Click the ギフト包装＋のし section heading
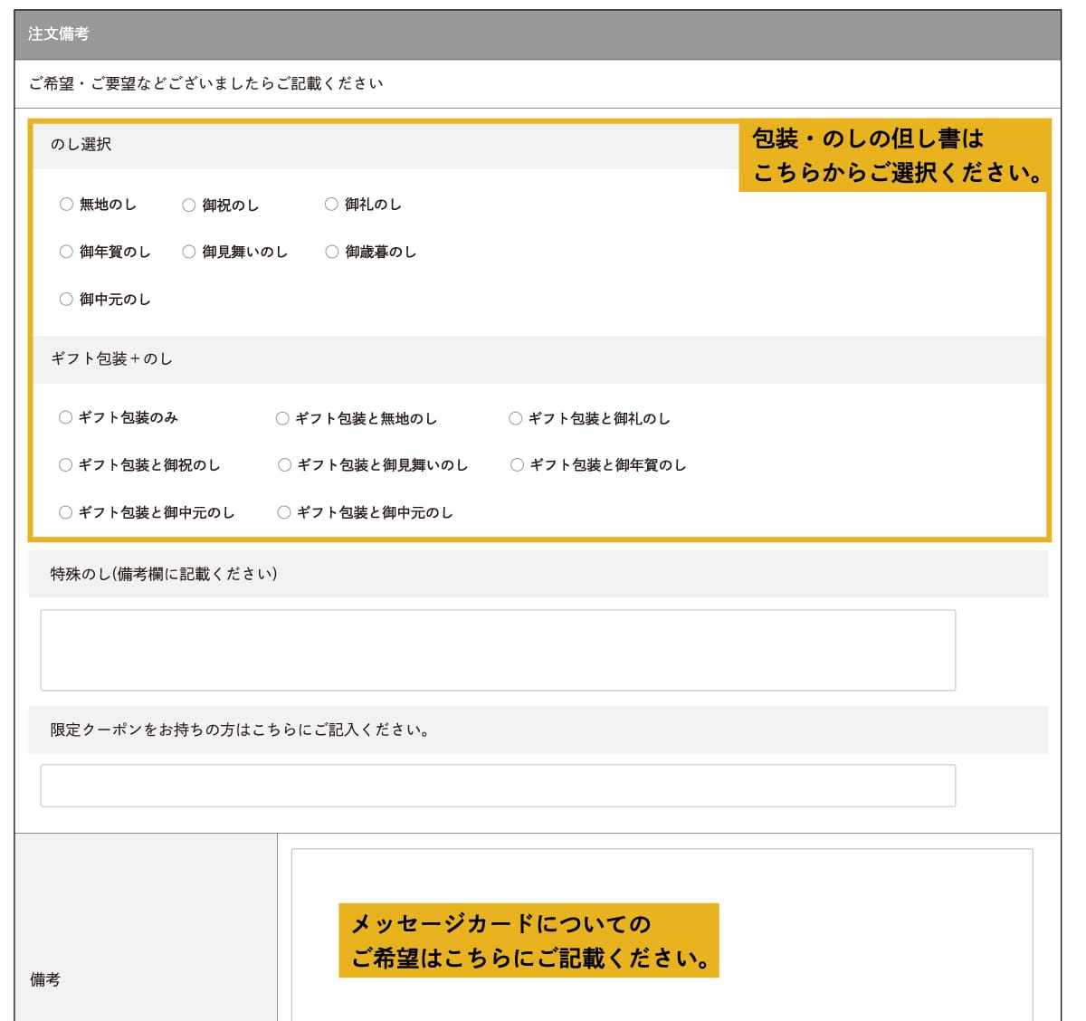 tap(111, 359)
